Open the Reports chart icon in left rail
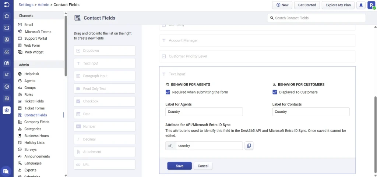The height and width of the screenshot is (177, 377). click(7, 98)
